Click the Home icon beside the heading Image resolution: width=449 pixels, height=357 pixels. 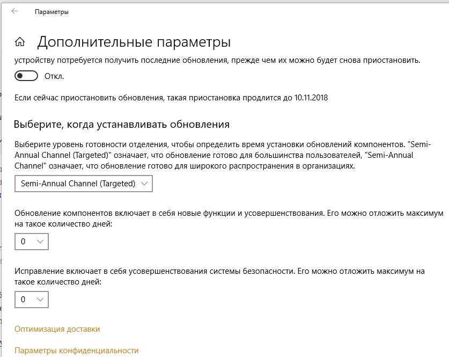[x=20, y=42]
